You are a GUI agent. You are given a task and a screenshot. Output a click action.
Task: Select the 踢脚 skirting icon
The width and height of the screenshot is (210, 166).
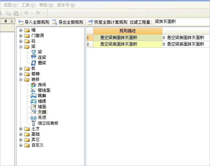[34, 96]
